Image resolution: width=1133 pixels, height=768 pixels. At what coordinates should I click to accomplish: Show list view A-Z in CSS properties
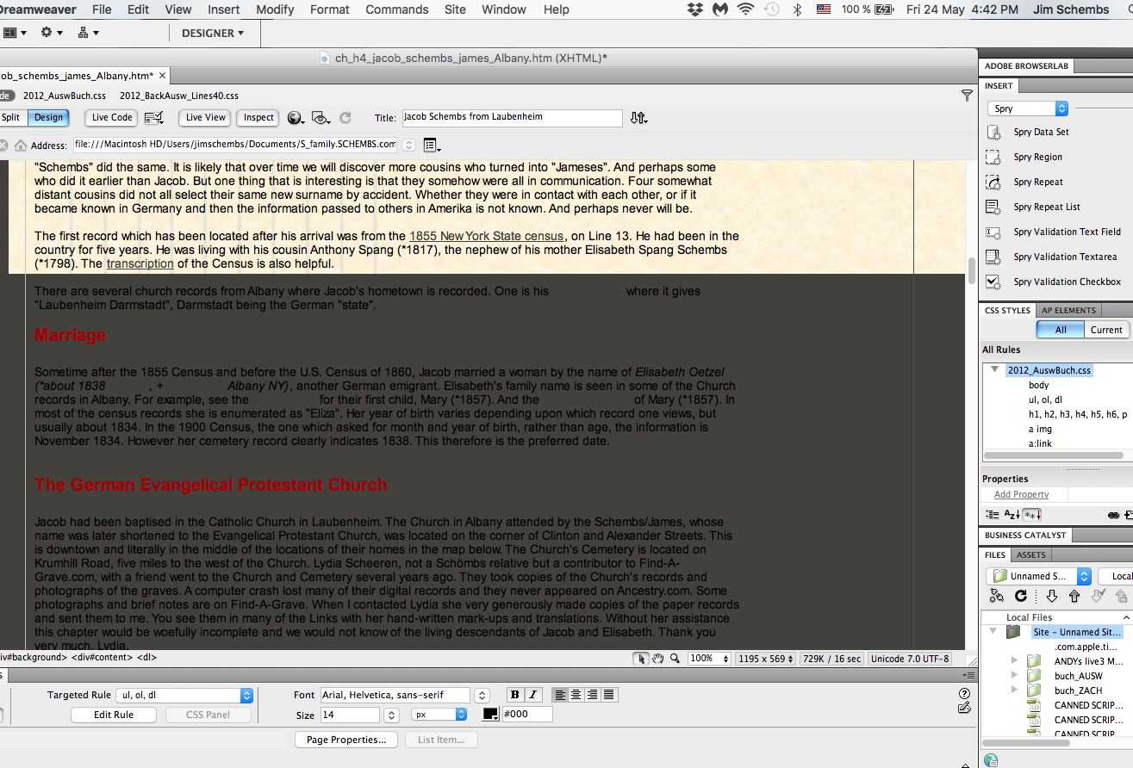1012,515
